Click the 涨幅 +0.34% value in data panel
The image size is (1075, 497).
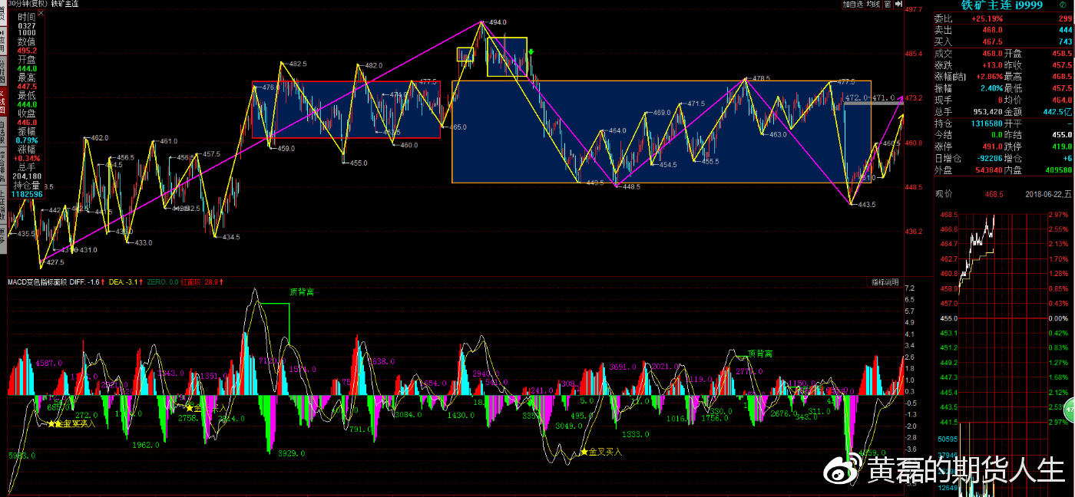(x=28, y=158)
